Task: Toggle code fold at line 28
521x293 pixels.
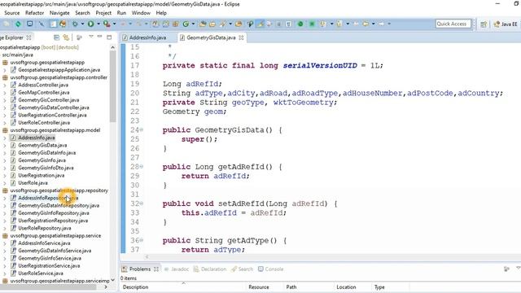Action: point(142,167)
